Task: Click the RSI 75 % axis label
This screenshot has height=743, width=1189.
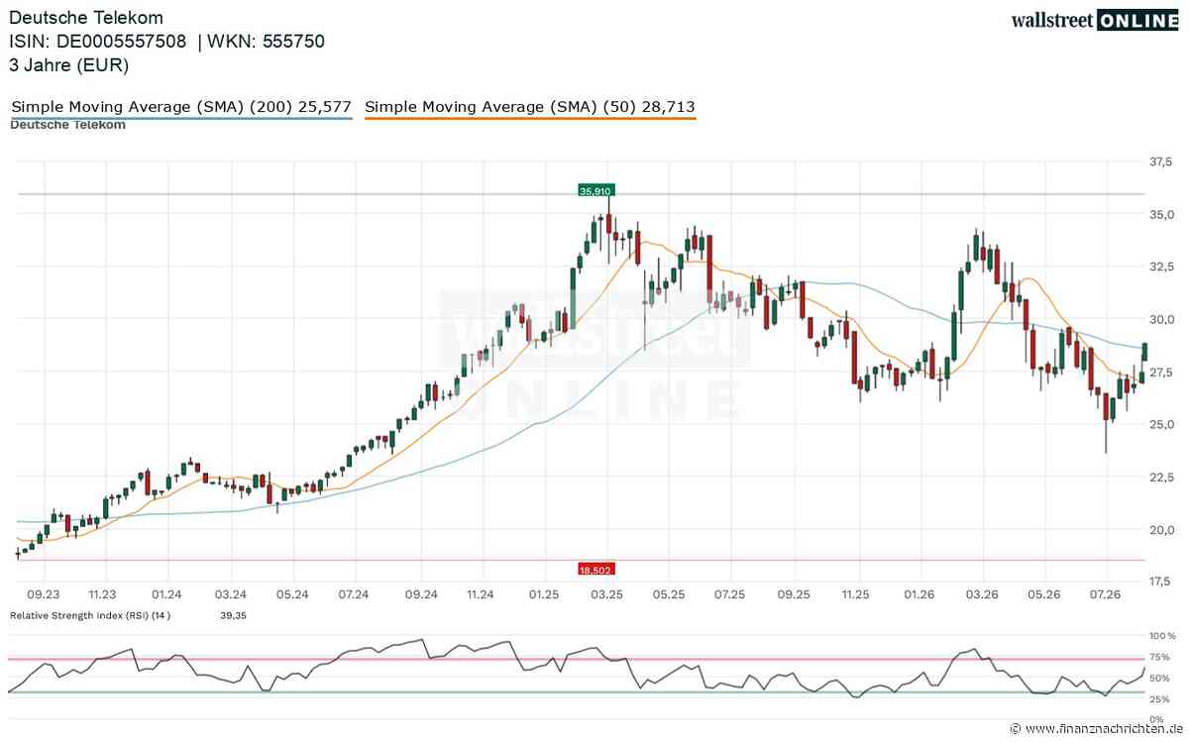Action: [x=1160, y=657]
